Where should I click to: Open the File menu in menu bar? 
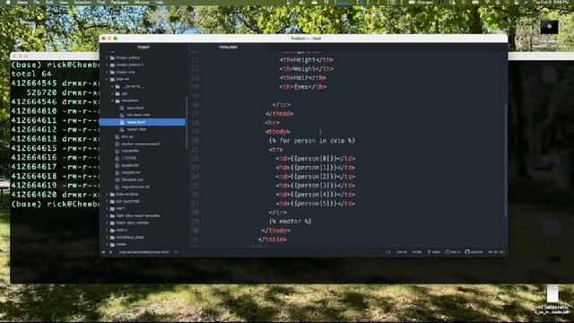click(37, 2)
